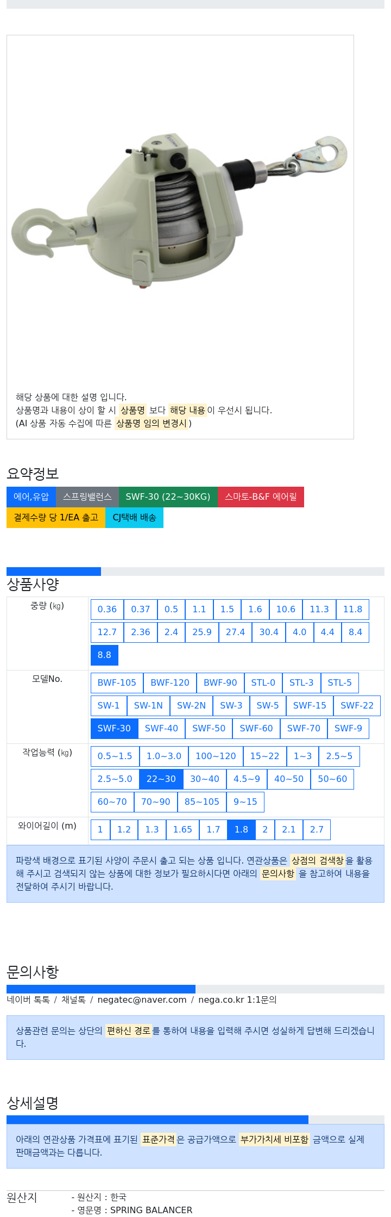
Task: Choose the SWF-40 model button
Action: click(161, 728)
